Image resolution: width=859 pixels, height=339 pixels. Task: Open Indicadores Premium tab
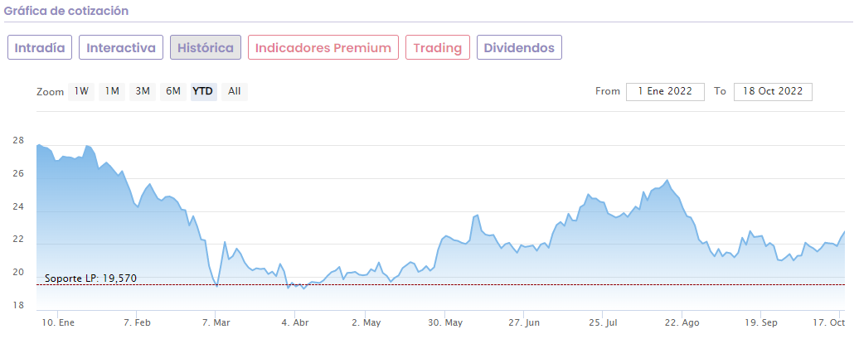(323, 47)
